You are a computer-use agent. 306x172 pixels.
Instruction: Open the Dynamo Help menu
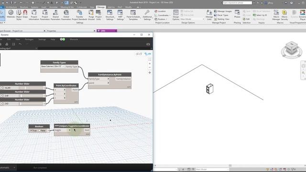[53, 39]
